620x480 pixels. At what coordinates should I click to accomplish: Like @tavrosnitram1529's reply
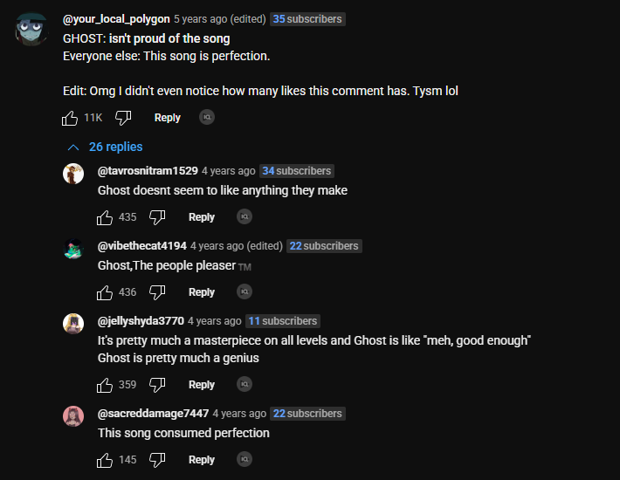coord(105,216)
